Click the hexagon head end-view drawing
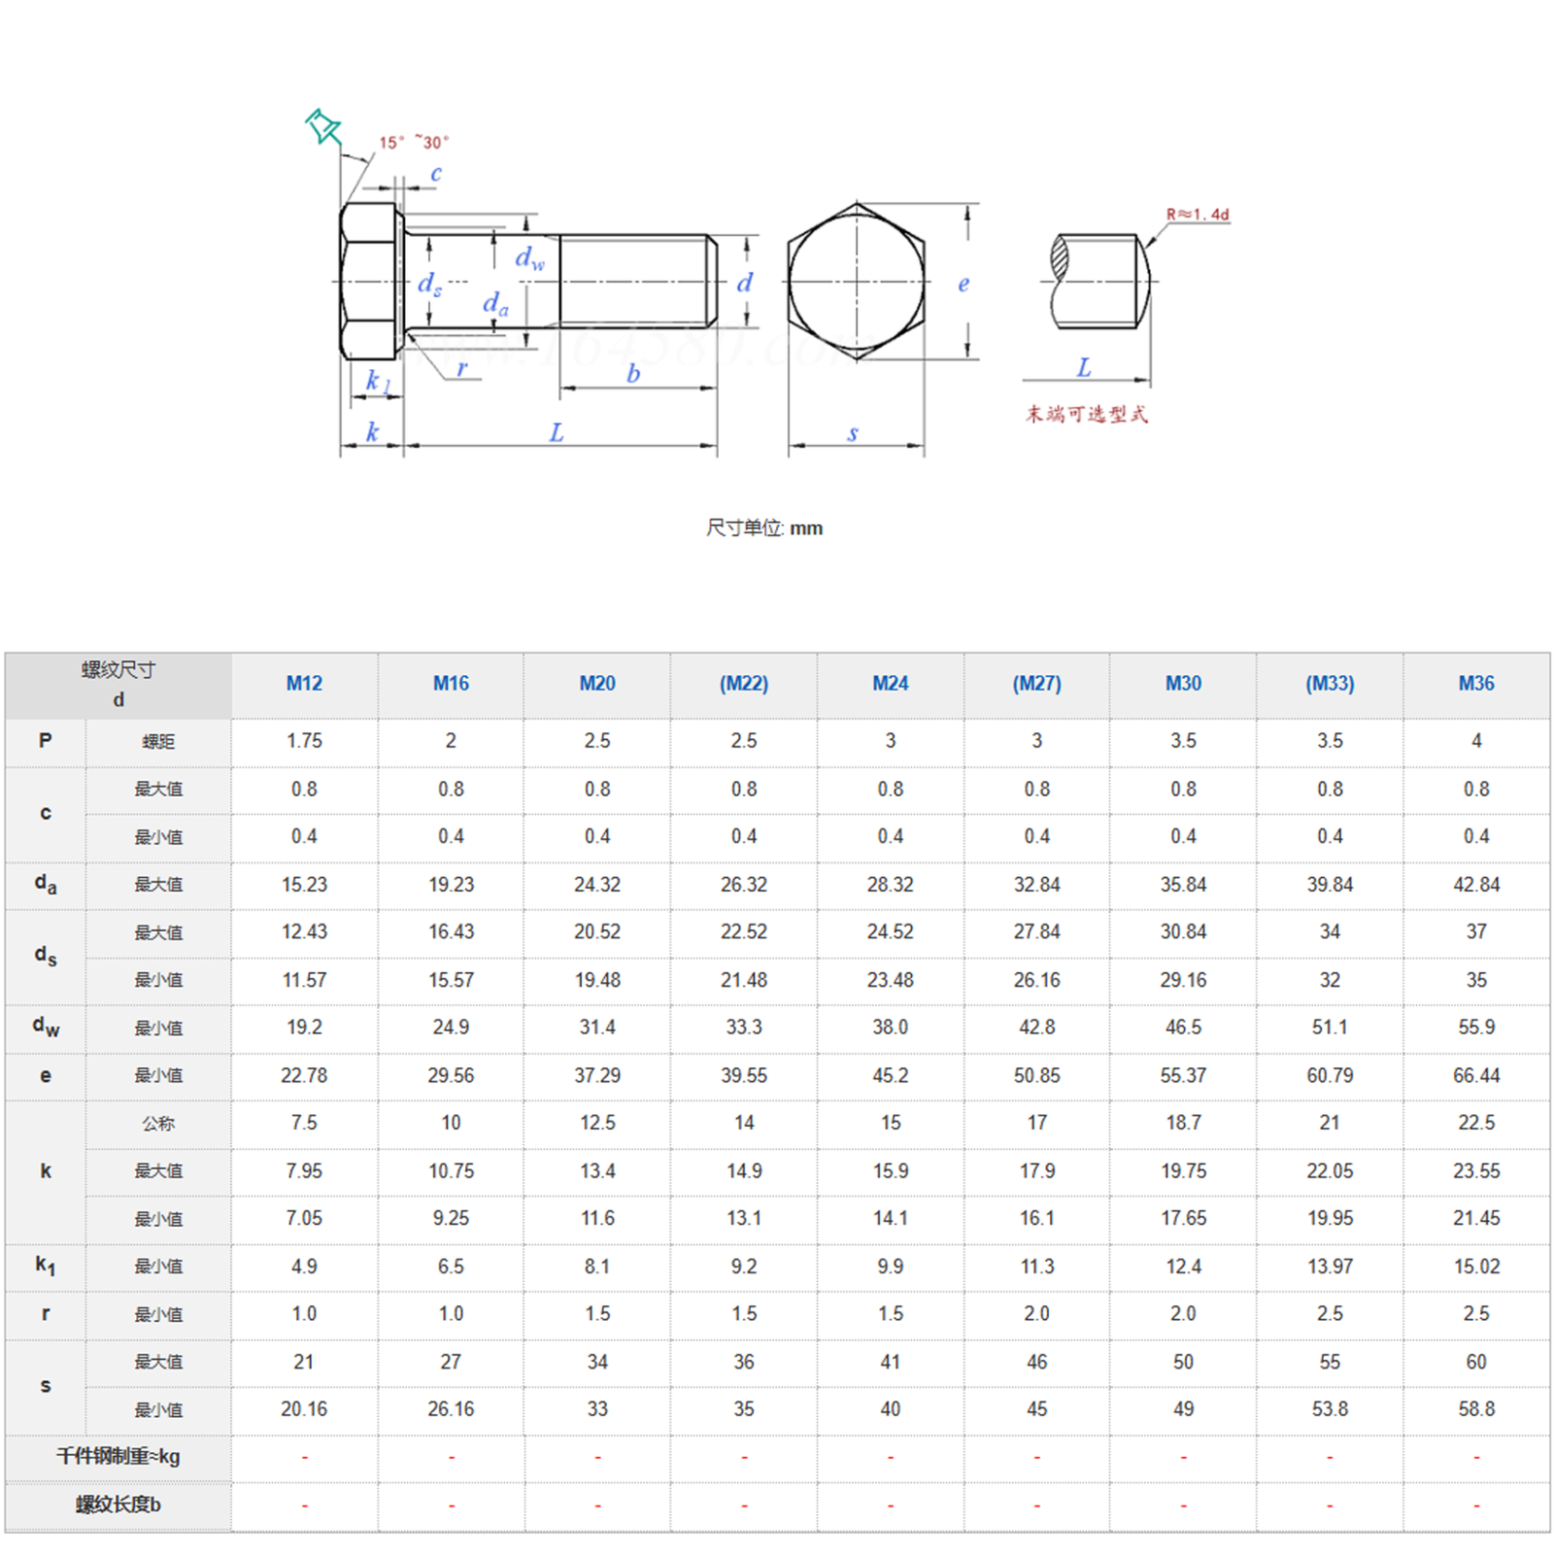This screenshot has height=1554, width=1554. coord(857,282)
